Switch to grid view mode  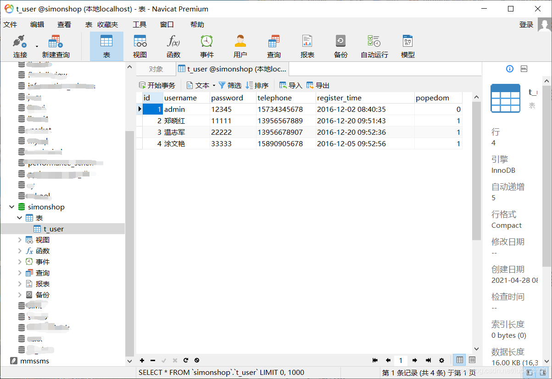pyautogui.click(x=459, y=360)
